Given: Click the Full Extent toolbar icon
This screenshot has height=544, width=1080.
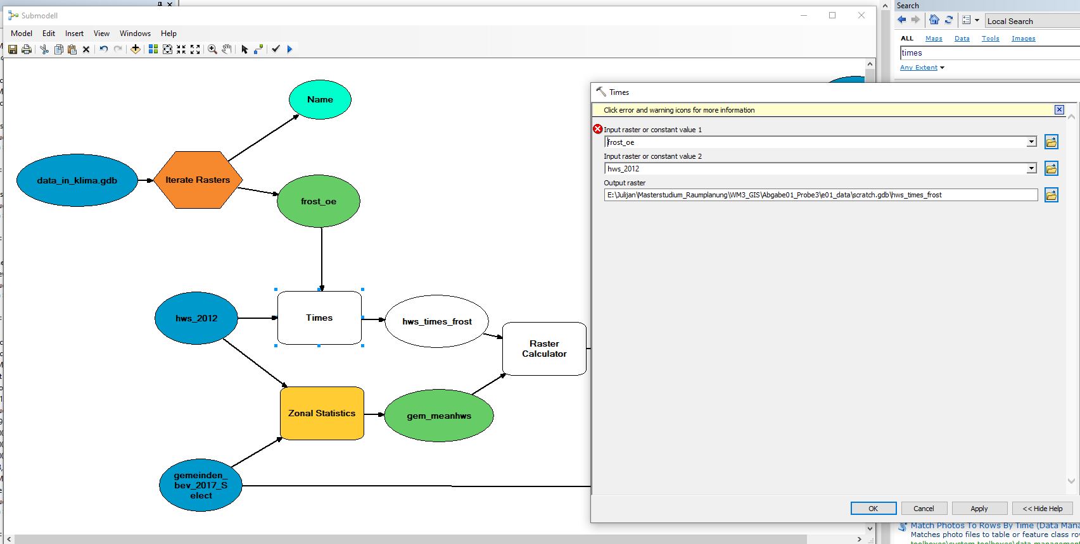Looking at the screenshot, I should click(x=167, y=49).
